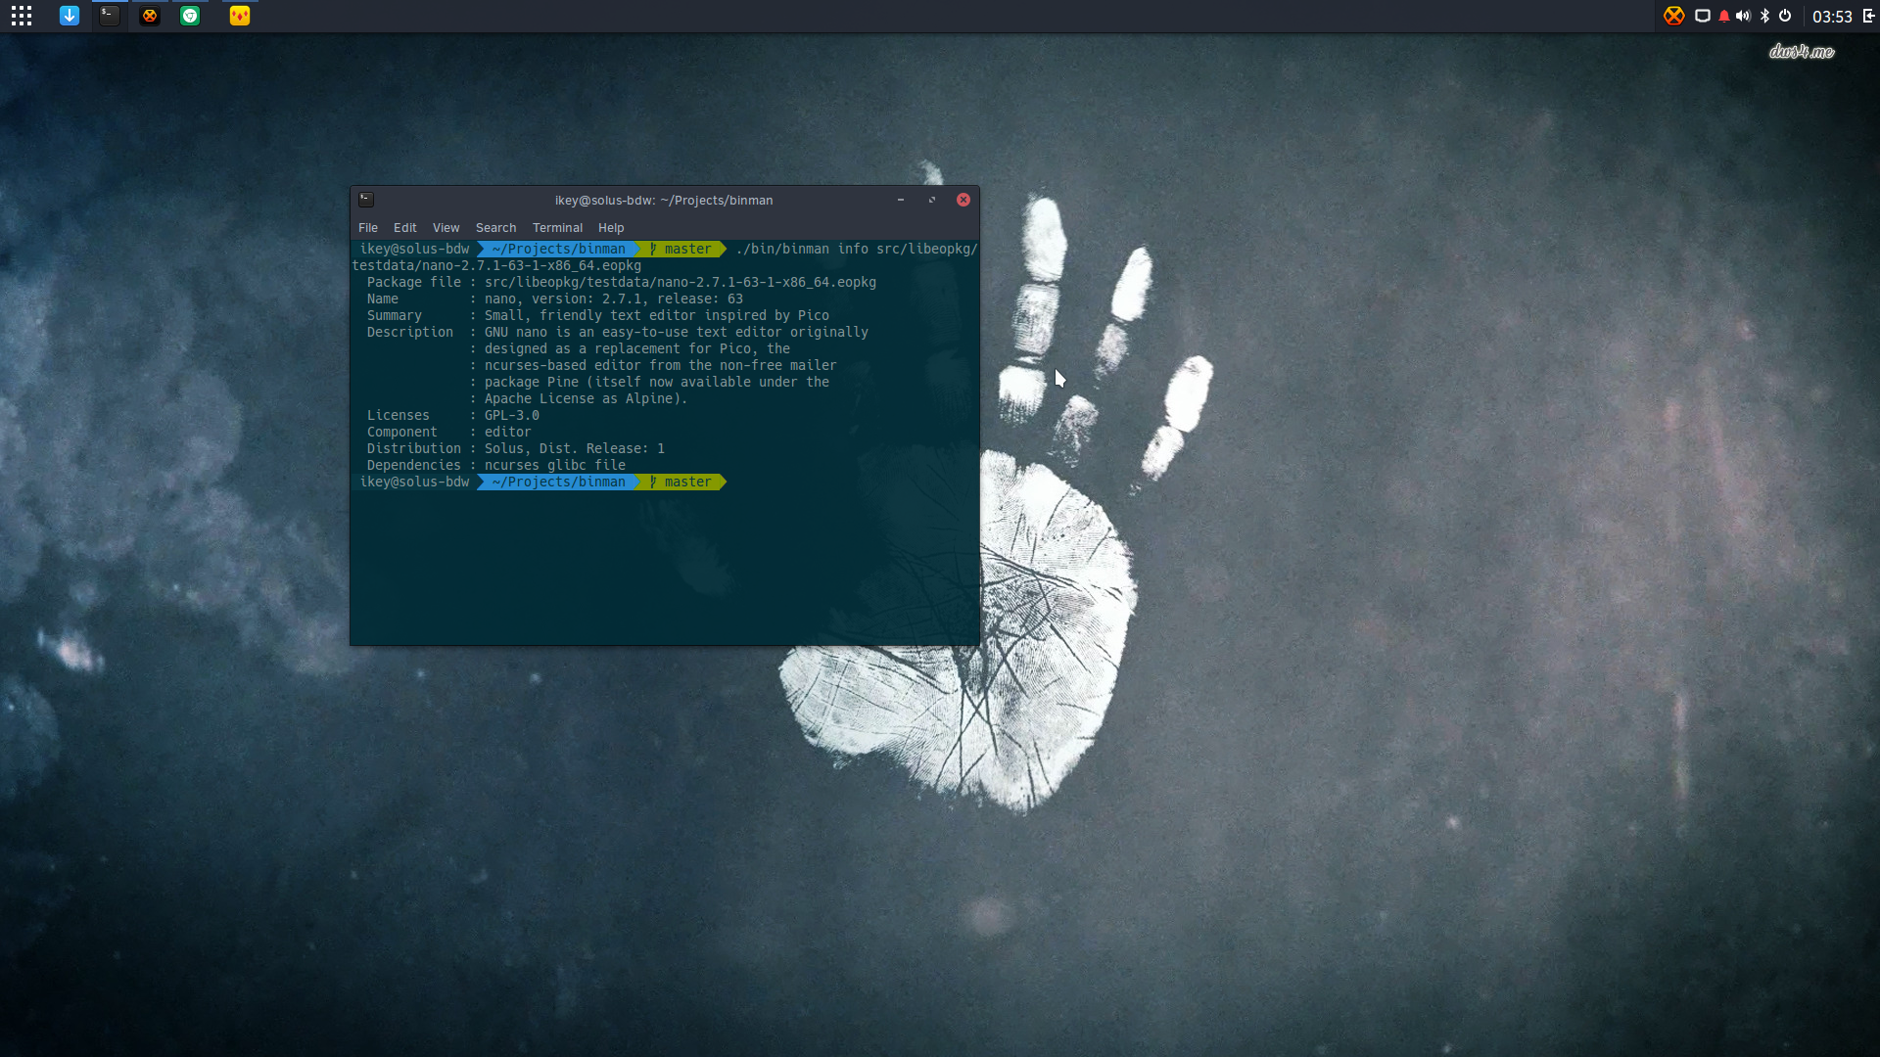Open the red notification bell
The image size is (1880, 1057).
tap(1724, 16)
